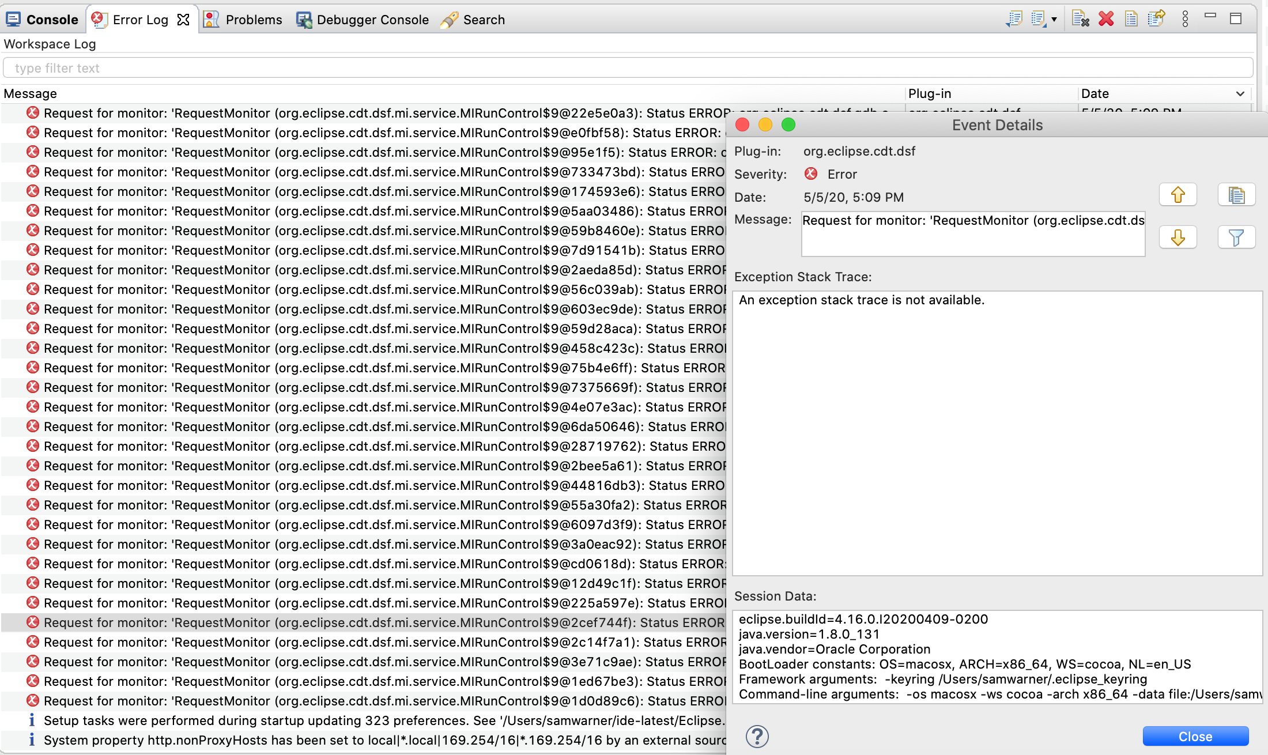Image resolution: width=1268 pixels, height=755 pixels.
Task: Open the Import Log dropdown arrow
Action: [x=1054, y=19]
